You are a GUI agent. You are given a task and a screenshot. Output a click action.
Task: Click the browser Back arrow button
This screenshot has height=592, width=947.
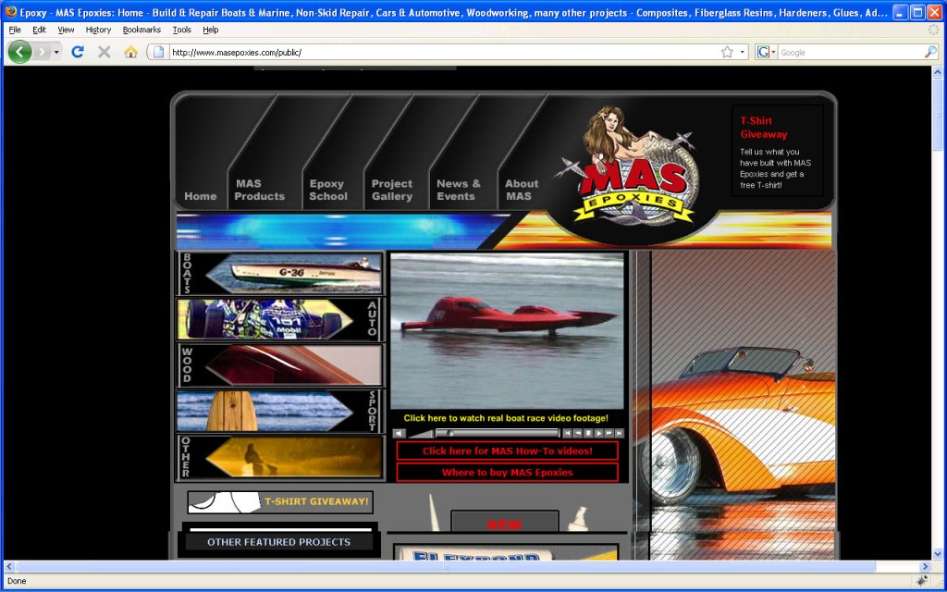[19, 52]
